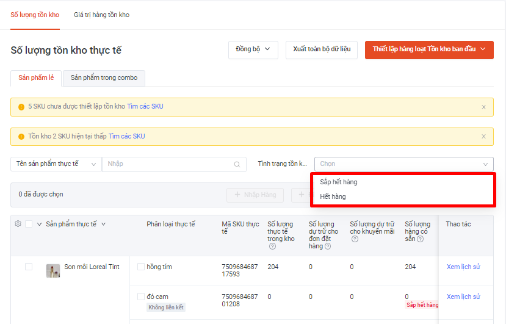Click the Nhập Hàng button
Image resolution: width=506 pixels, height=324 pixels.
click(255, 195)
